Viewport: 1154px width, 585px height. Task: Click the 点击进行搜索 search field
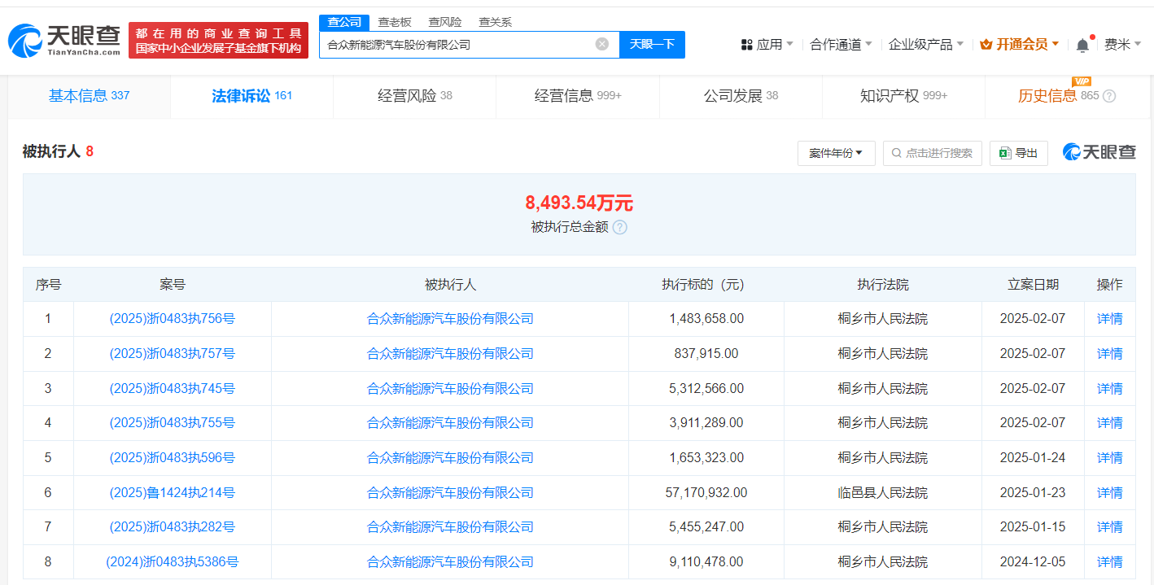933,153
